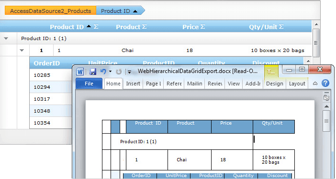Switch to the Home ribbon tab

113,84
